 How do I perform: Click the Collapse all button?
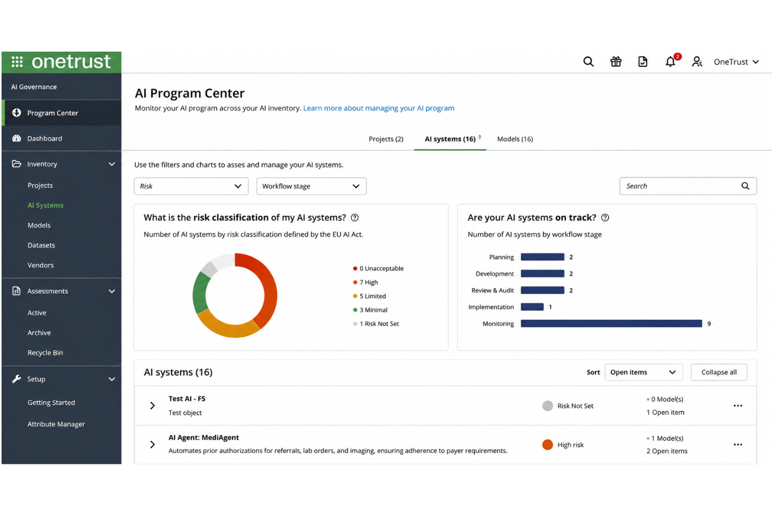719,372
